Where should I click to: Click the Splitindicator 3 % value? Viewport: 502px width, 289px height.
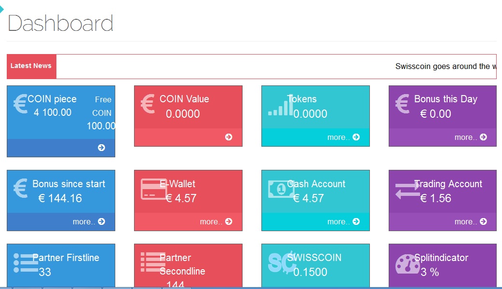430,272
